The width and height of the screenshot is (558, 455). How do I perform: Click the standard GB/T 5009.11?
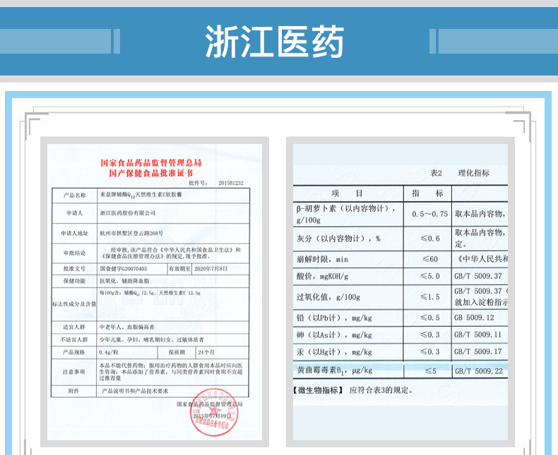478,335
